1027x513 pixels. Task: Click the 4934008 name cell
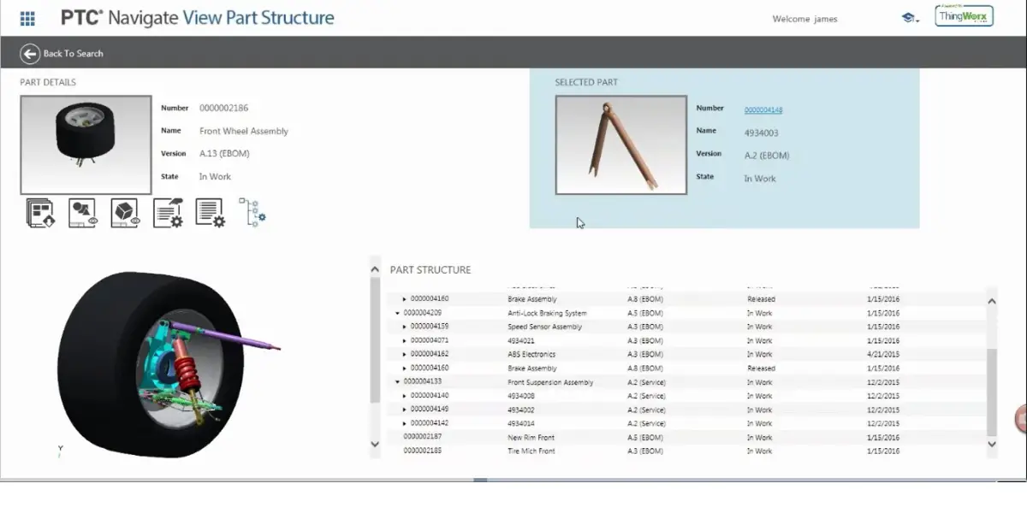click(x=521, y=396)
